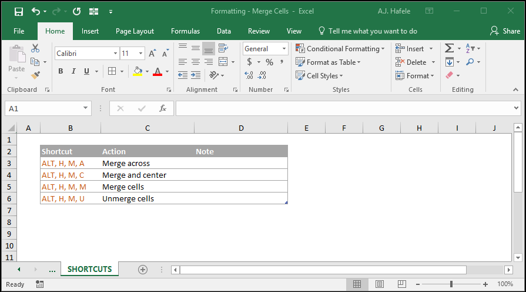Decrease Decimal places
The height and width of the screenshot is (292, 526).
[x=262, y=75]
